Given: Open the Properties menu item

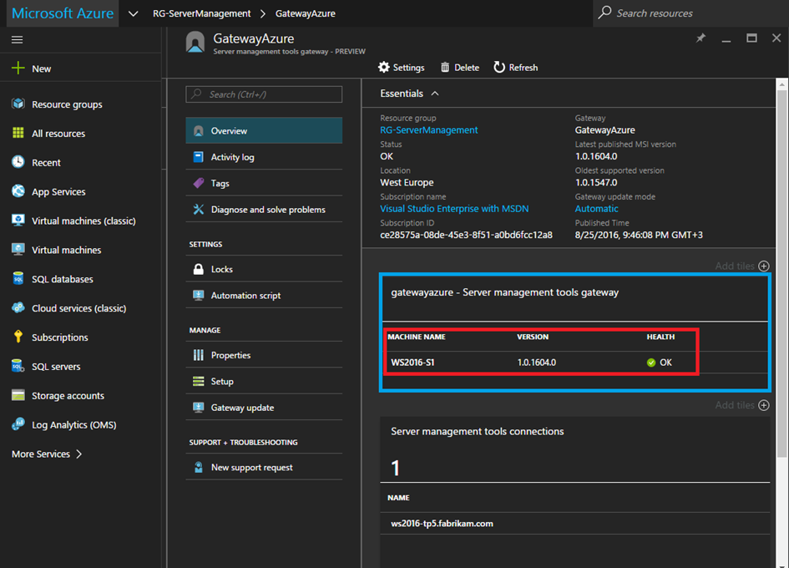Looking at the screenshot, I should [x=264, y=355].
